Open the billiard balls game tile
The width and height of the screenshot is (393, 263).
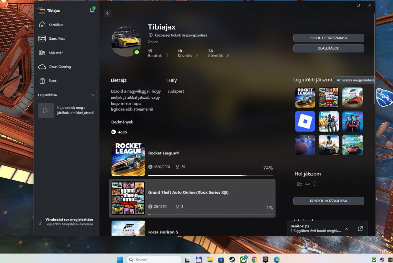[x=305, y=145]
